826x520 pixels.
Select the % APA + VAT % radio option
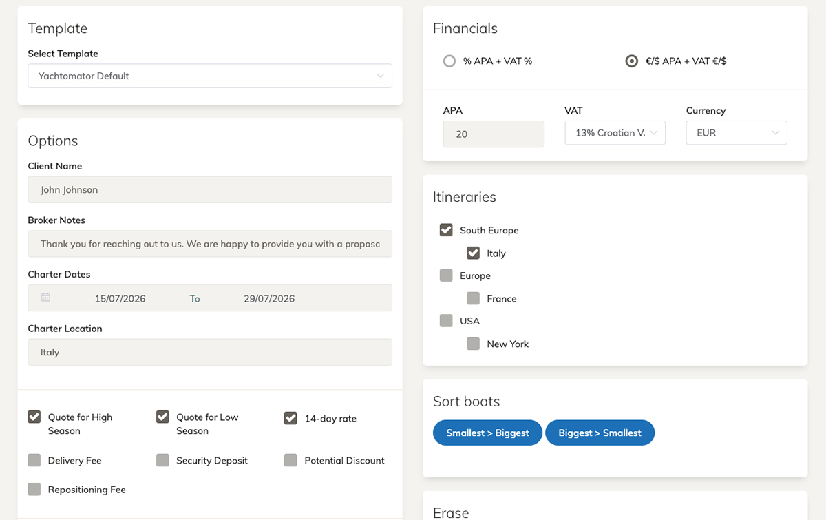click(449, 61)
